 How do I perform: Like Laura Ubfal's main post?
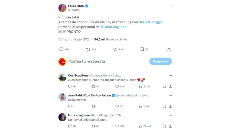point(115,49)
